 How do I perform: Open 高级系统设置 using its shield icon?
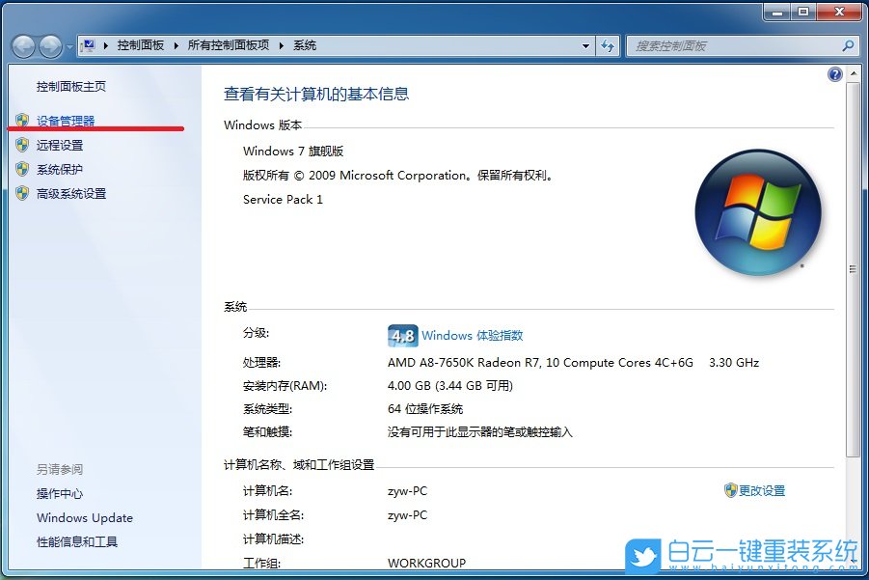(22, 193)
